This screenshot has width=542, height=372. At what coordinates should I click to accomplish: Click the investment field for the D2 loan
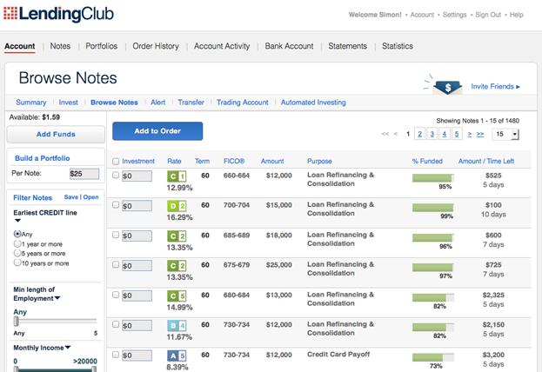[137, 206]
